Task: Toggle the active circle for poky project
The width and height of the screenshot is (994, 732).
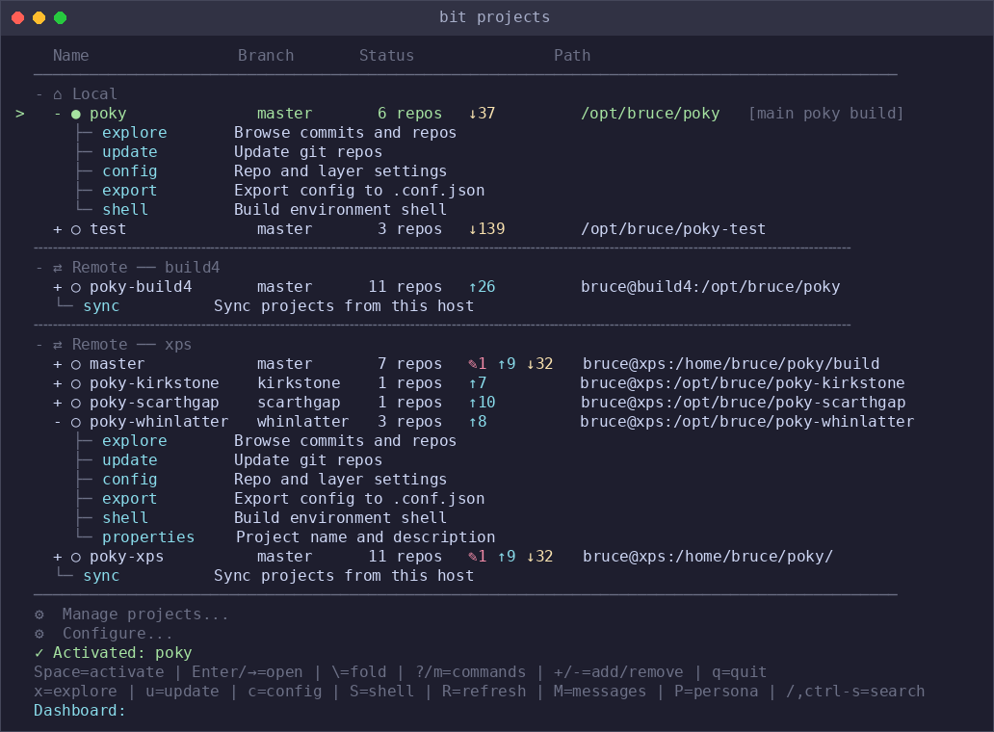Action: 76,115
